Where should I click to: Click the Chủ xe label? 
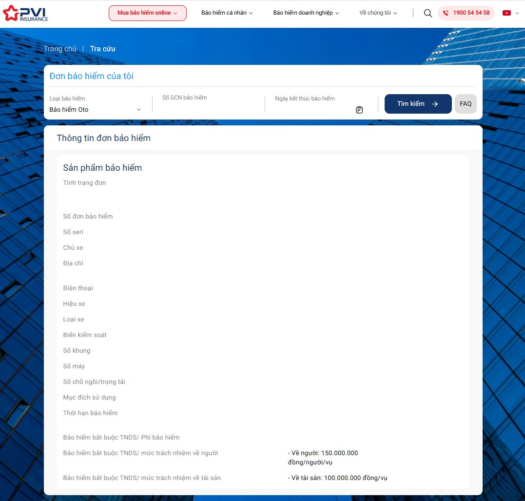tap(73, 248)
